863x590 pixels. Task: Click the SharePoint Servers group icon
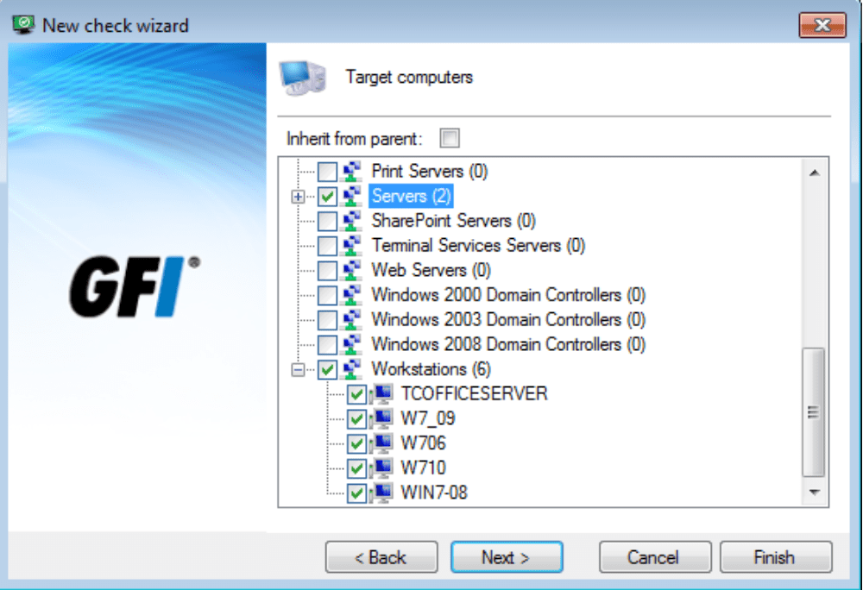tap(352, 221)
